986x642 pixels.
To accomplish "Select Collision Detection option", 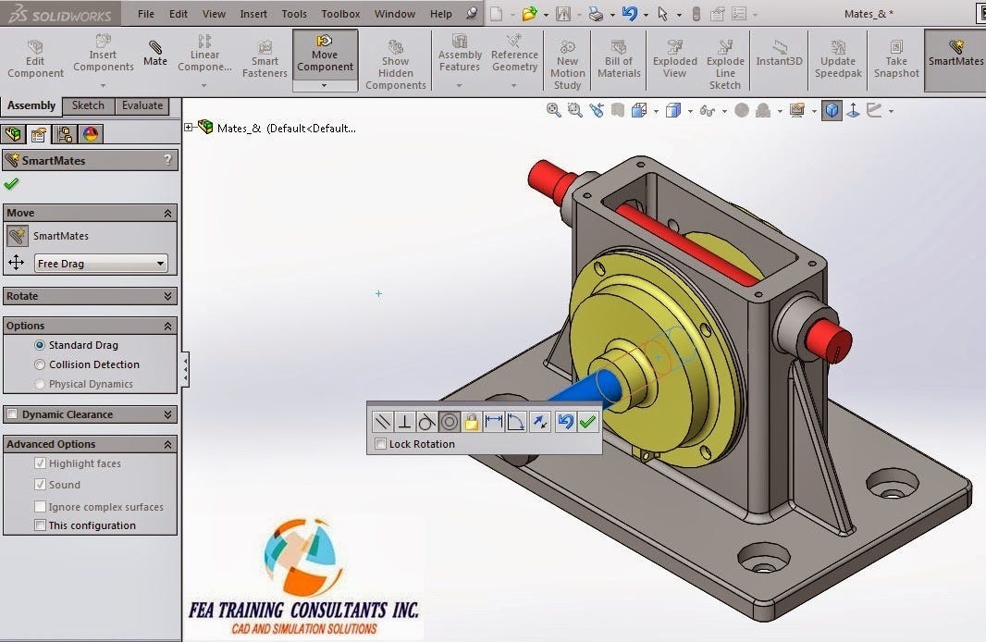I will click(x=40, y=364).
